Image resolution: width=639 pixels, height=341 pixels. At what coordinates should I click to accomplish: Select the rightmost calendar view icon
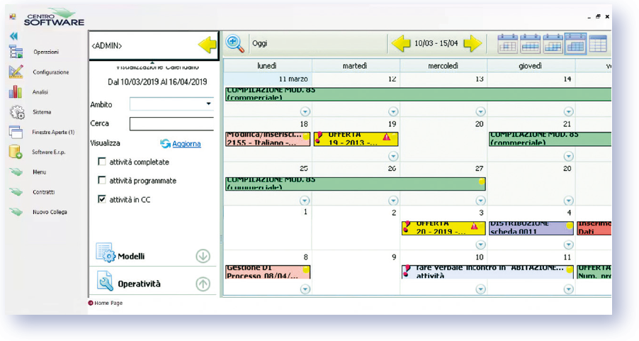pyautogui.click(x=598, y=44)
